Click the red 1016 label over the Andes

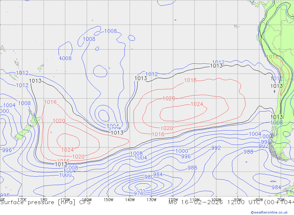(272, 57)
